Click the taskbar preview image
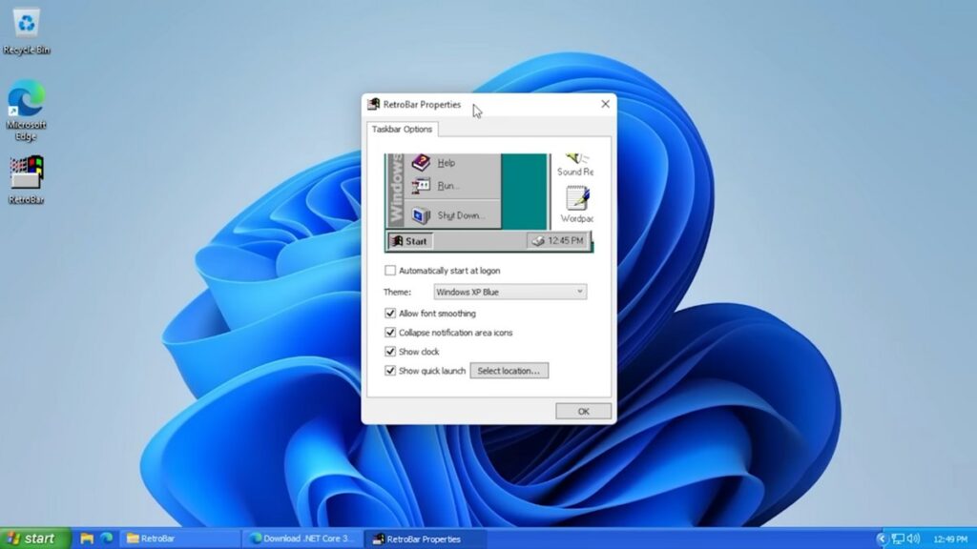This screenshot has height=549, width=977. click(x=489, y=203)
